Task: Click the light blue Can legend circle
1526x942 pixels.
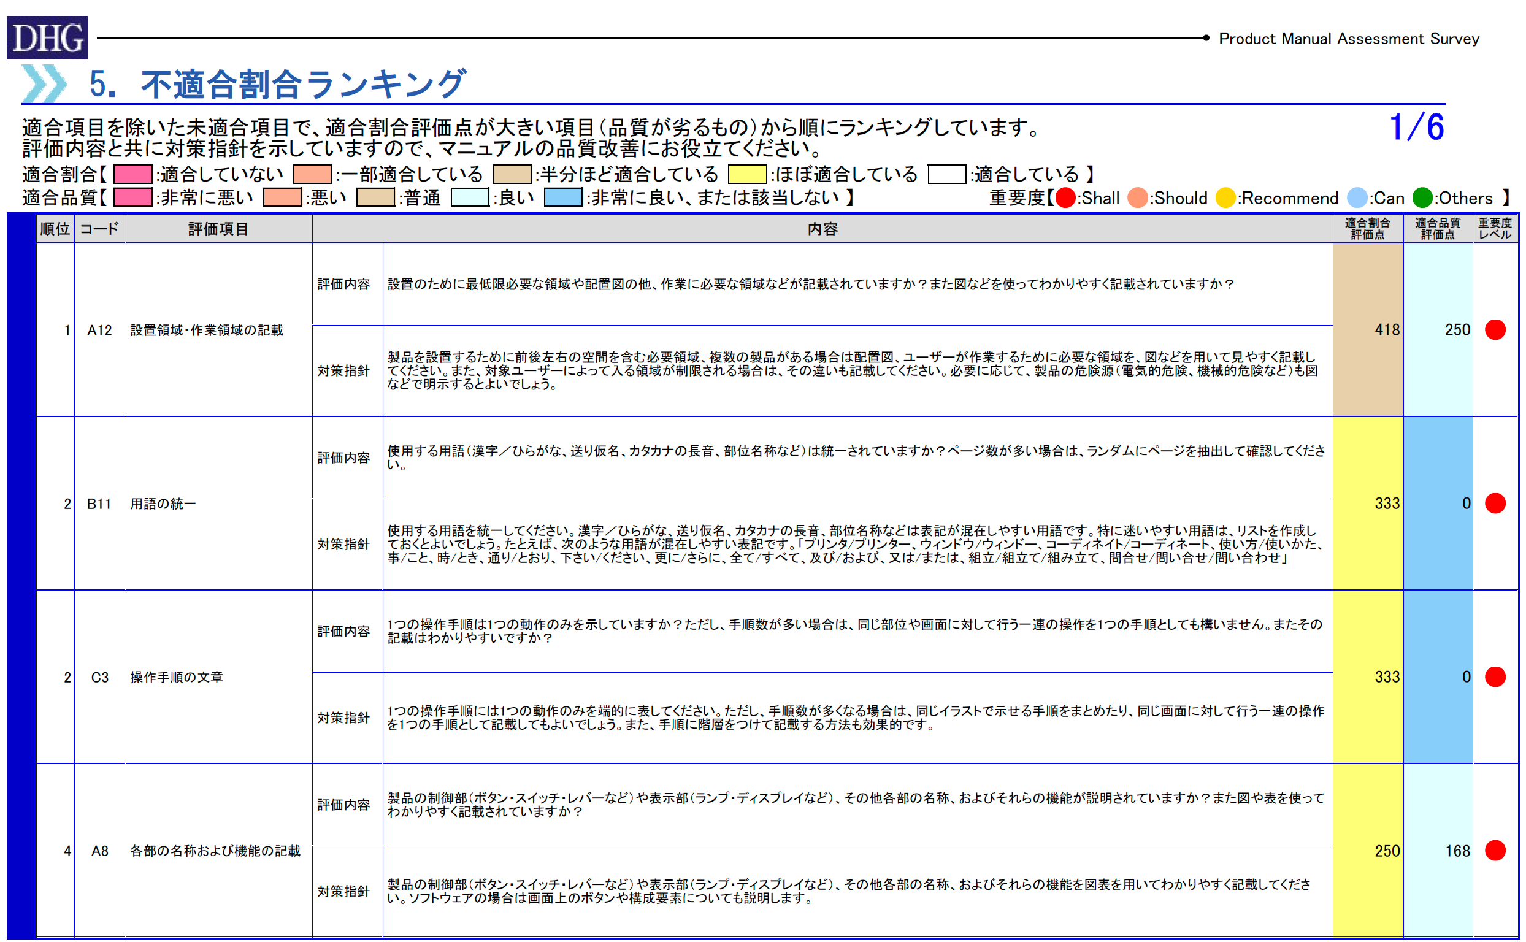Action: [x=1357, y=198]
